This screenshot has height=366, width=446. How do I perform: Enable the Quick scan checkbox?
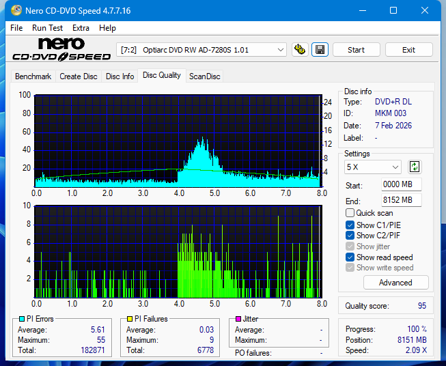coord(350,213)
